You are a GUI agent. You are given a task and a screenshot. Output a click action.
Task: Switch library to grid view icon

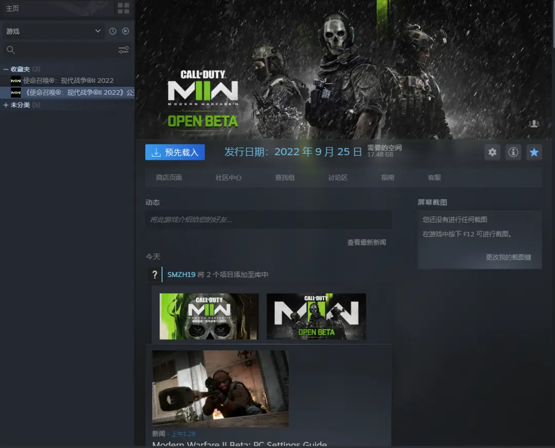[x=123, y=8]
